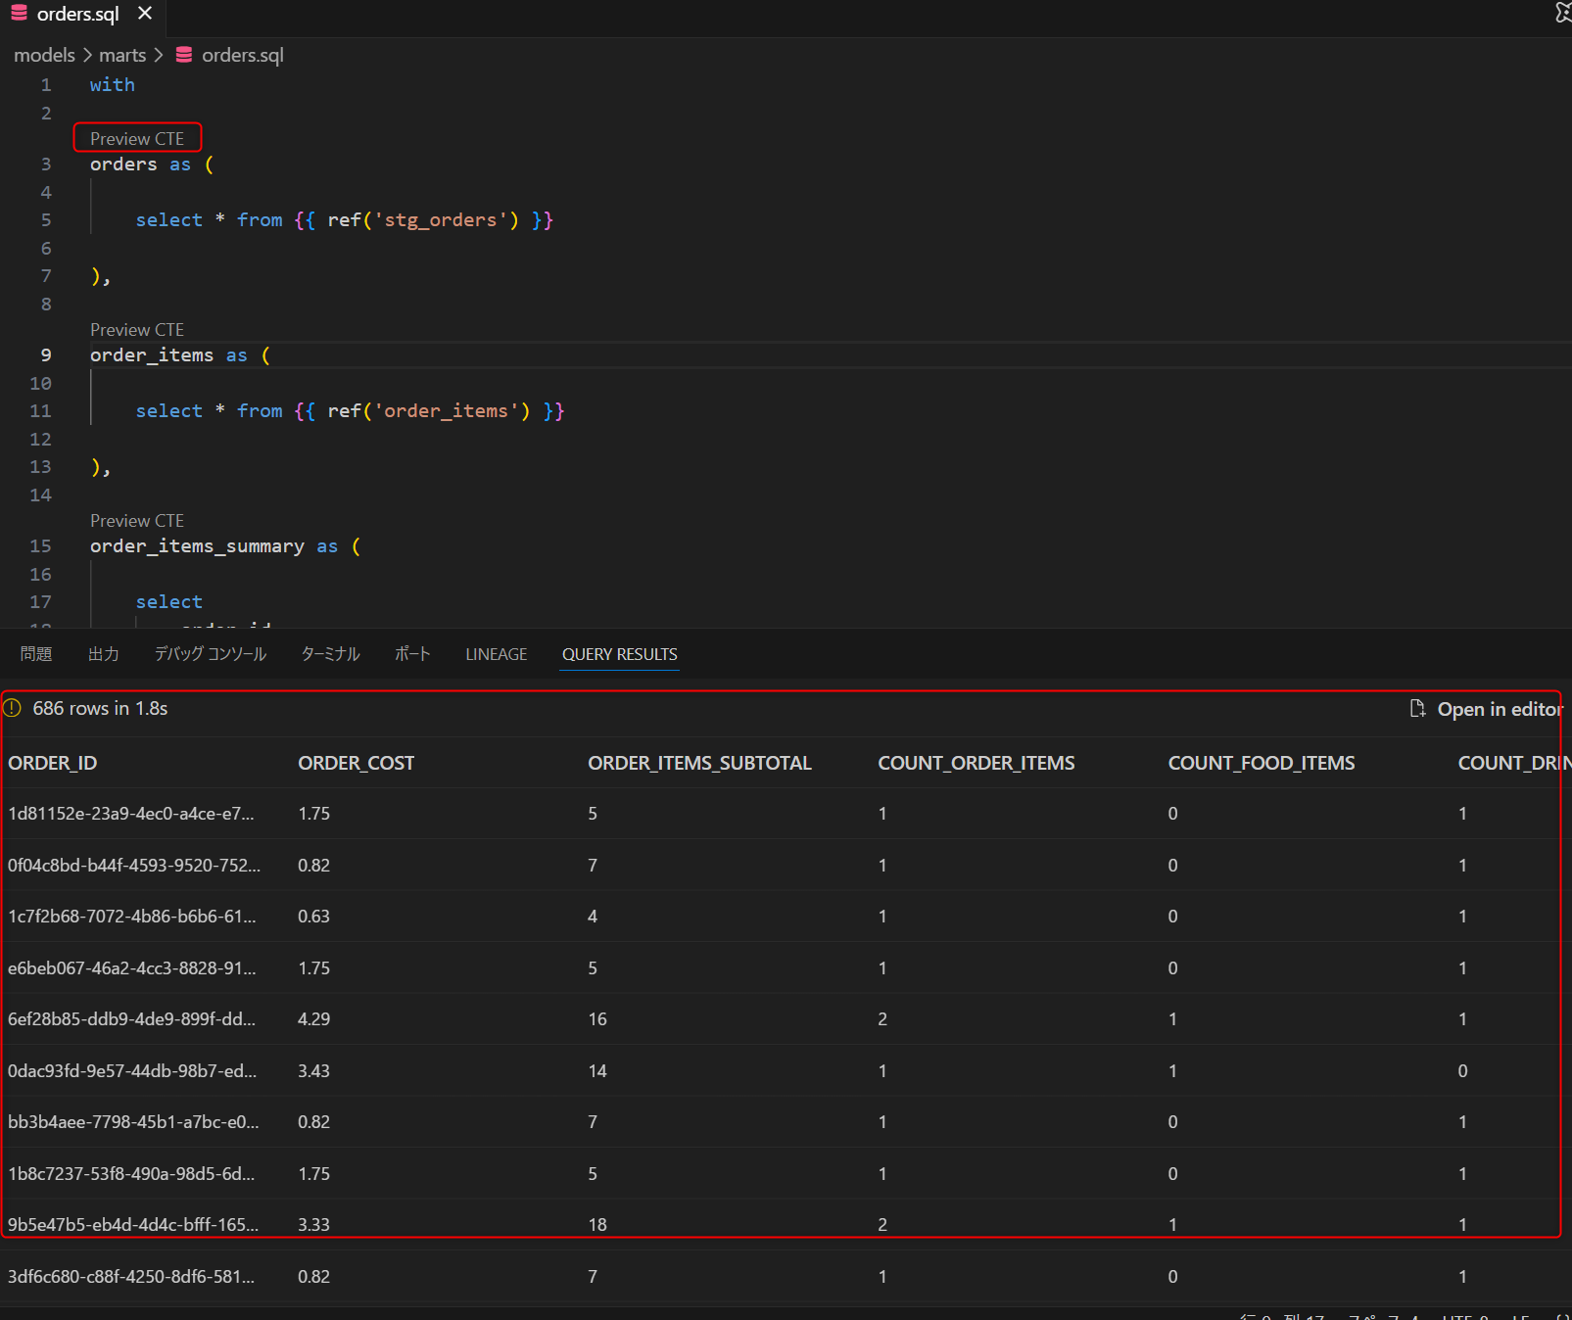Select order ID cell 0f04c8bd-b44f-4593

coord(134,866)
